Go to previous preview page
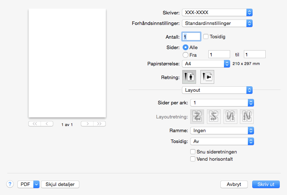 click(47, 123)
